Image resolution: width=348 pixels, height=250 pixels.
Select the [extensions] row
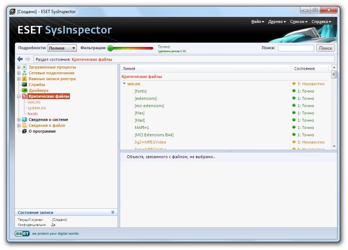coord(224,98)
